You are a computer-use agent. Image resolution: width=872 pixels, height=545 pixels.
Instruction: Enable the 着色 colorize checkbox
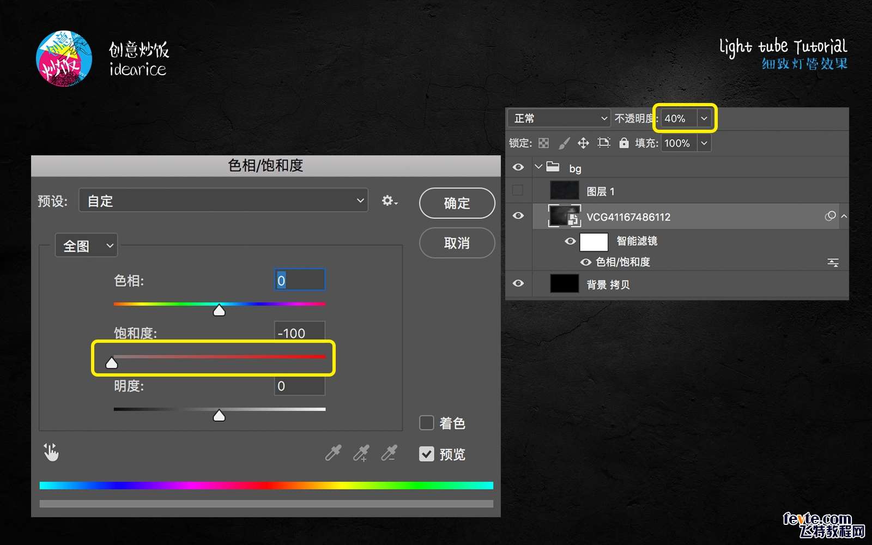[426, 423]
